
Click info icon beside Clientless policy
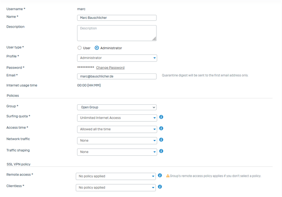point(160,187)
